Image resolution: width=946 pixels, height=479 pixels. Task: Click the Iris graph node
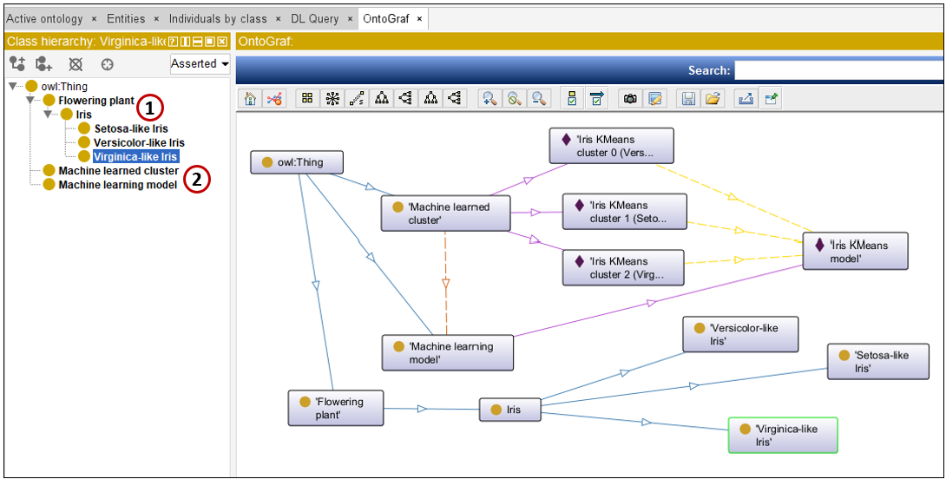click(510, 410)
